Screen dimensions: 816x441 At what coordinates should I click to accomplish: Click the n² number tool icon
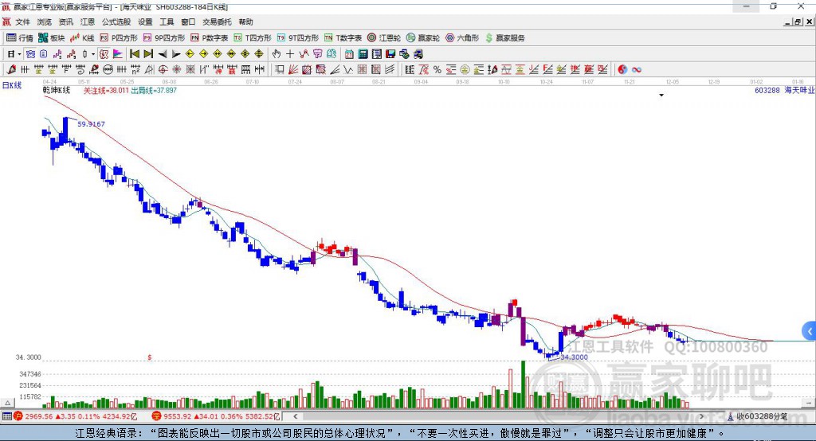coord(135,70)
